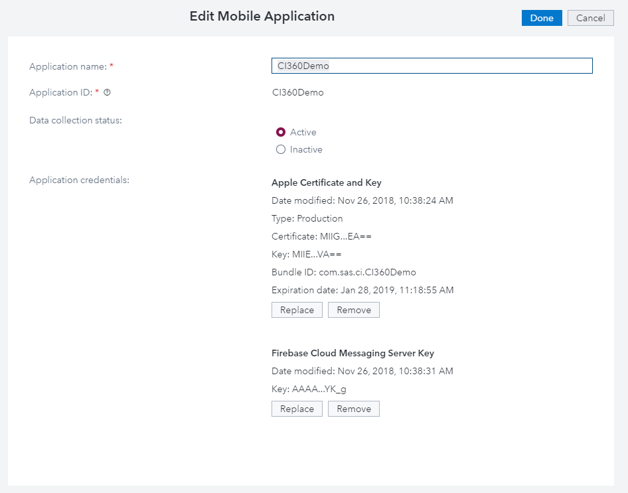Click the Firebase Cloud Messaging Server Key heading
This screenshot has height=493, width=628.
[353, 353]
